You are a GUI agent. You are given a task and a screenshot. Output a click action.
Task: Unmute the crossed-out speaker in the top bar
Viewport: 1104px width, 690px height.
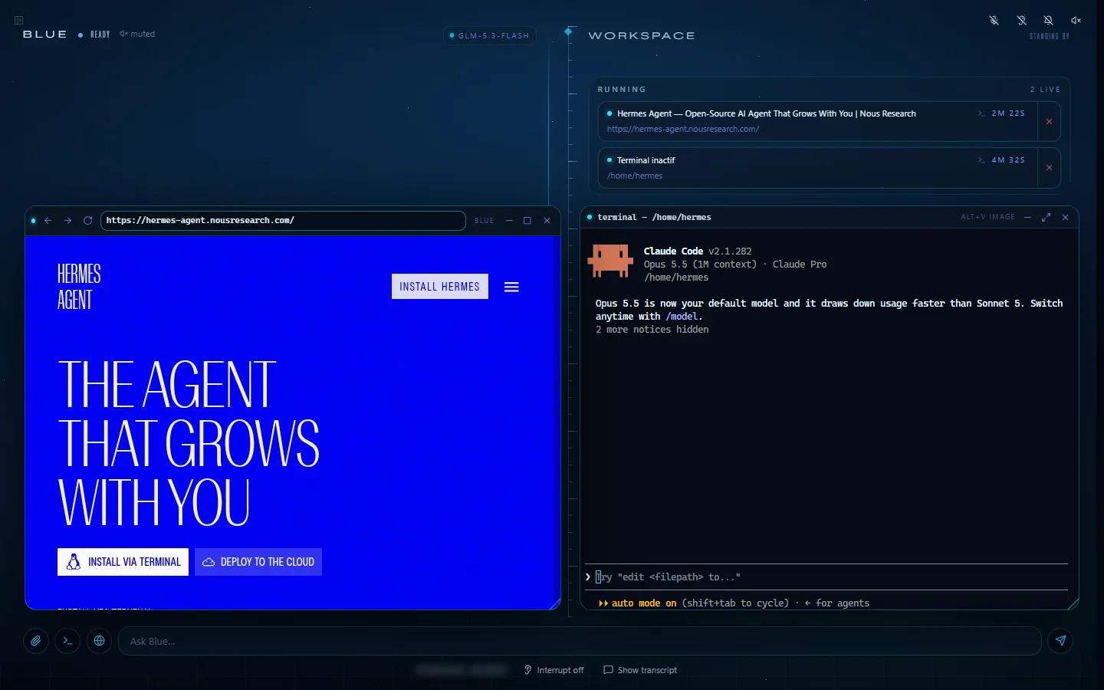tap(1076, 21)
